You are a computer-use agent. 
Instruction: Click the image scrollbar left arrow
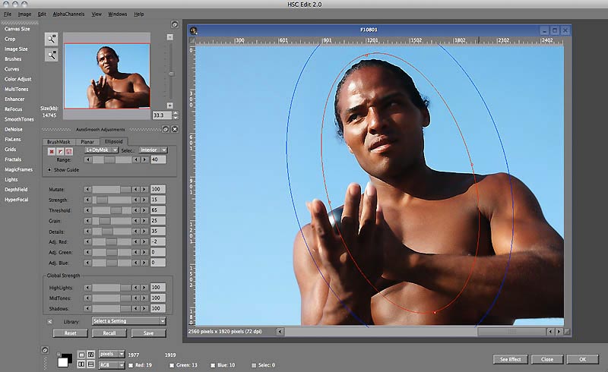(280, 331)
